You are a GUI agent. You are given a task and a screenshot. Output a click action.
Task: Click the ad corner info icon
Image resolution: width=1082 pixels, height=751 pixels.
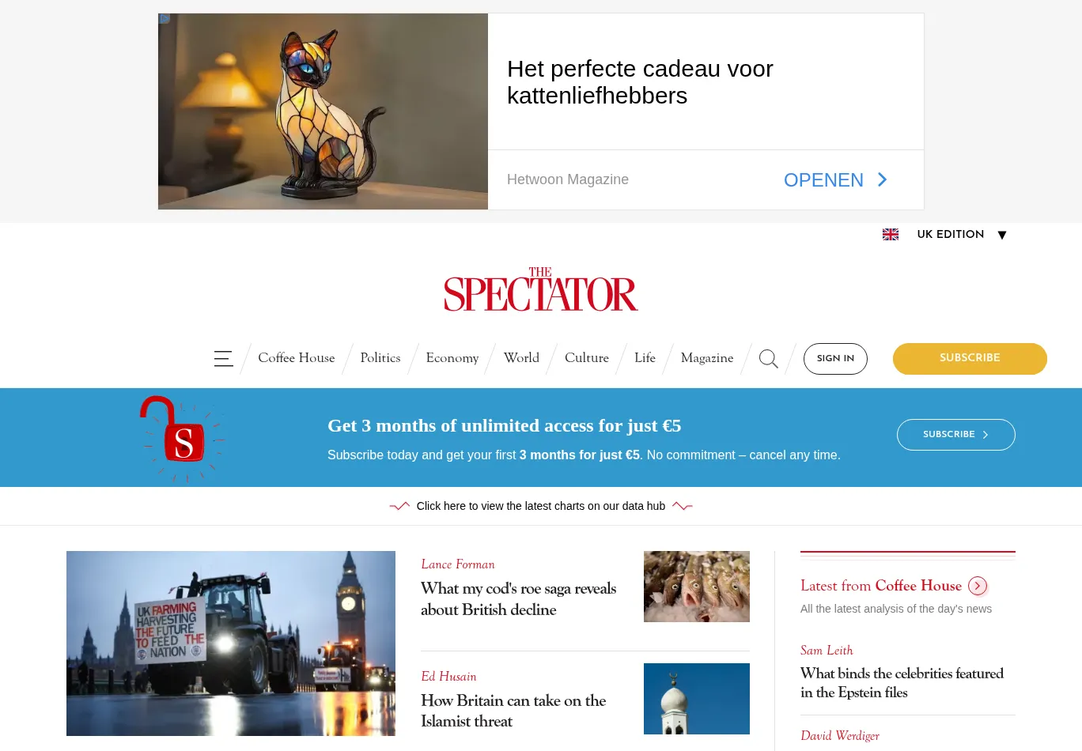tap(165, 18)
